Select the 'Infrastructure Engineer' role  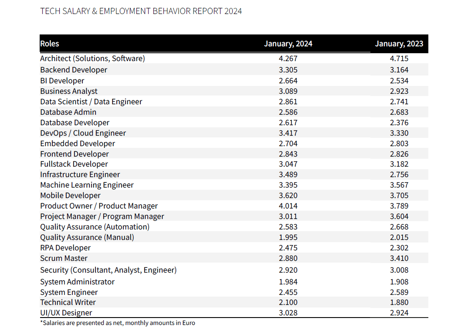tap(80, 175)
